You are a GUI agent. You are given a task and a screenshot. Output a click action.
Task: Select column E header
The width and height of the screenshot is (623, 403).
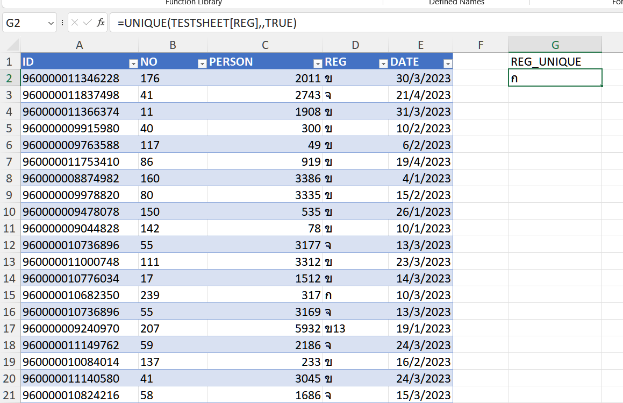420,45
